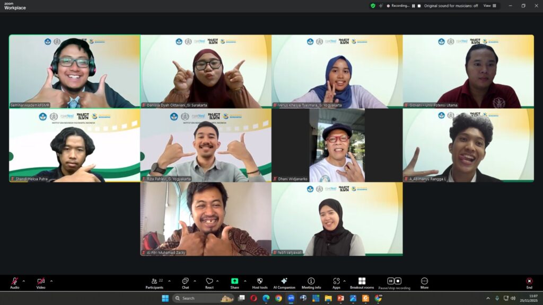Screen dimensions: 543x305
Task: Toggle Original sound for musicians
Action: pyautogui.click(x=451, y=6)
